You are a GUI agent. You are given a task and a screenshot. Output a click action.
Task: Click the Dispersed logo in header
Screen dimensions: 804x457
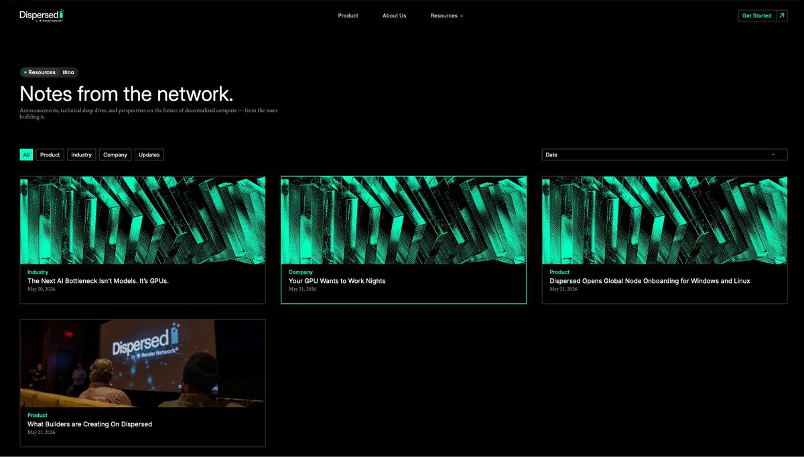pos(42,16)
